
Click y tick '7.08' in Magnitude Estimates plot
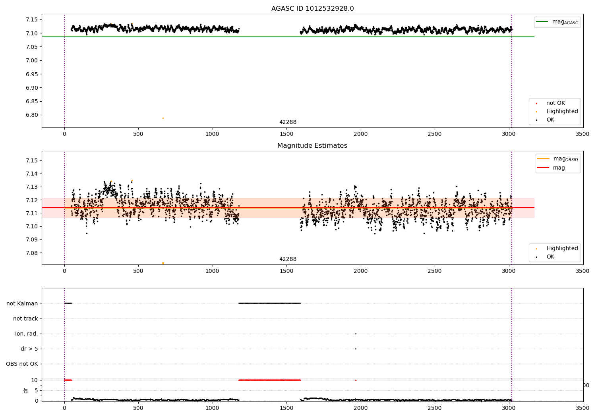point(31,253)
